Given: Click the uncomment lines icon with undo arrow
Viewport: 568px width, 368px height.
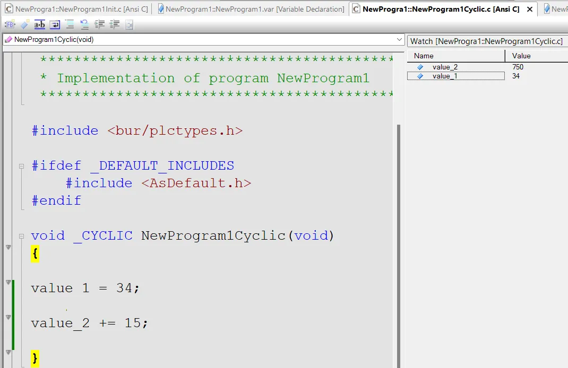Looking at the screenshot, I should pyautogui.click(x=84, y=24).
